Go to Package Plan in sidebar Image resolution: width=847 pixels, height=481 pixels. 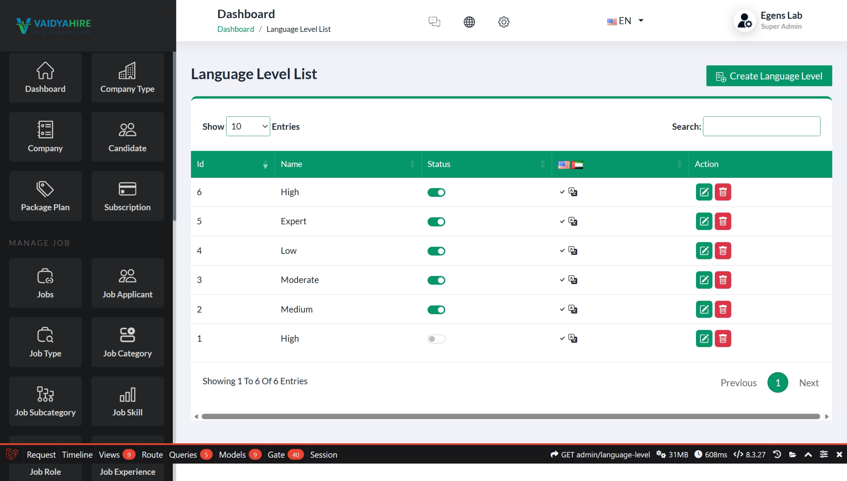pos(45,196)
